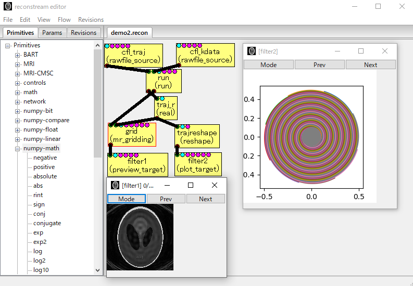This screenshot has height=286, width=413.
Task: Select the conjugate primitive in tree
Action: pyautogui.click(x=47, y=223)
